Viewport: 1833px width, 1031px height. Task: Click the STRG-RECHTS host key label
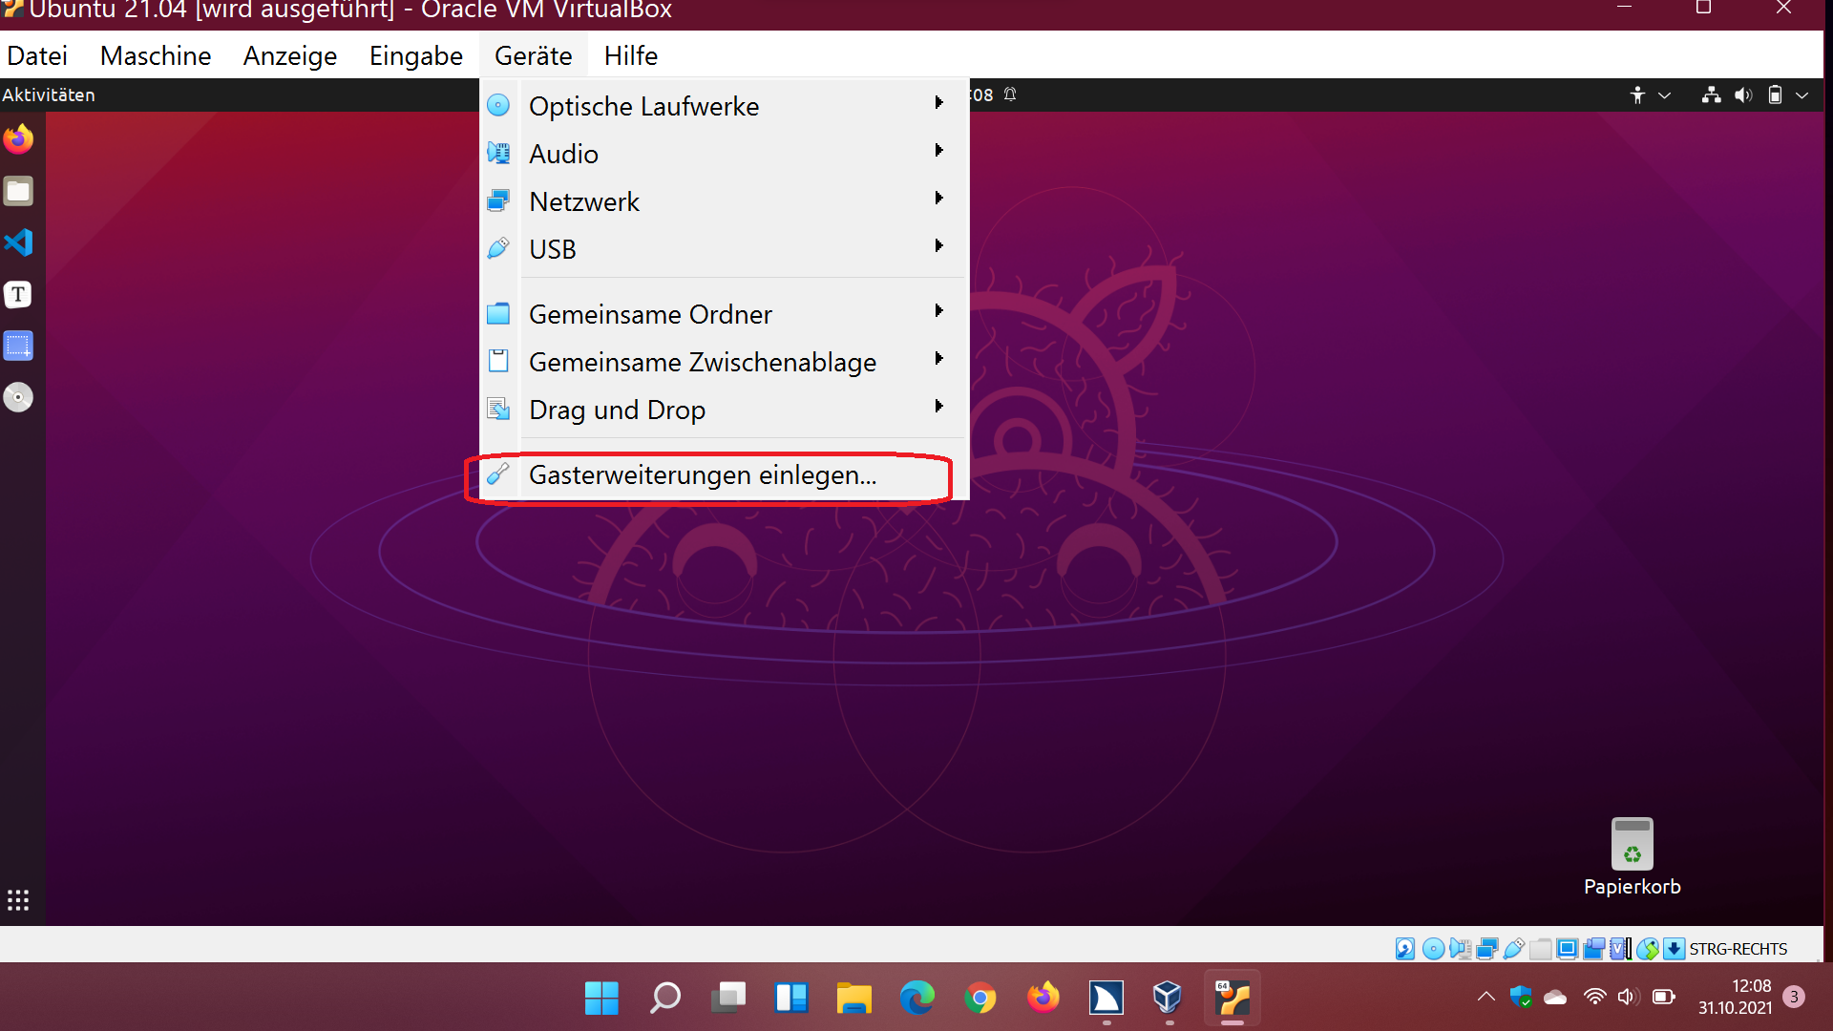click(1738, 949)
